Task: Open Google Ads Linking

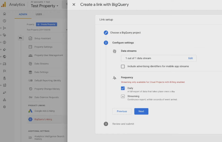Action: tap(44, 111)
